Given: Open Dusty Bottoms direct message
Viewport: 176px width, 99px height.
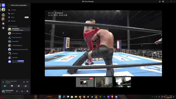Looking at the screenshot, I should tap(19, 37).
